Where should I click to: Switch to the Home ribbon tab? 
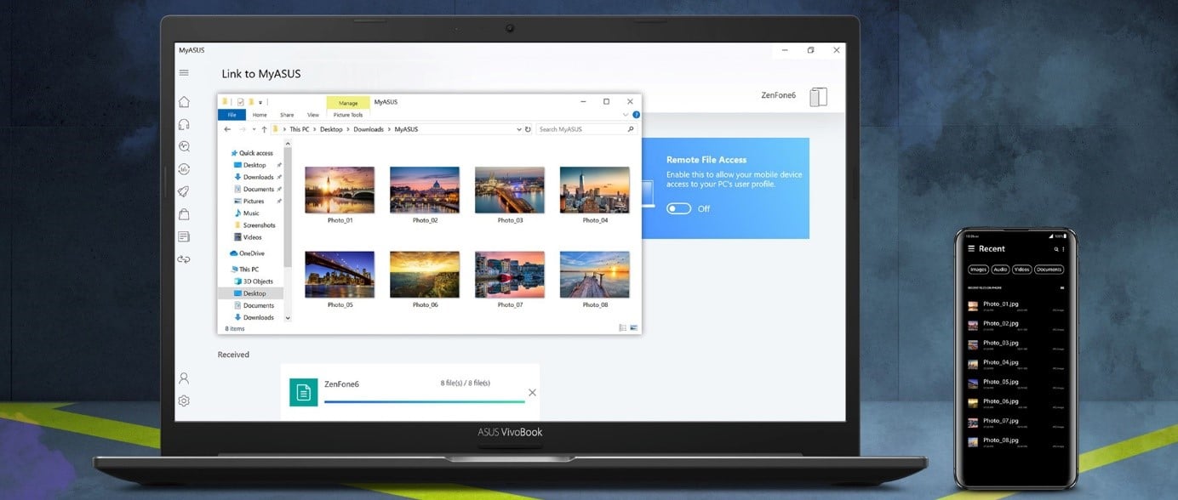click(260, 115)
